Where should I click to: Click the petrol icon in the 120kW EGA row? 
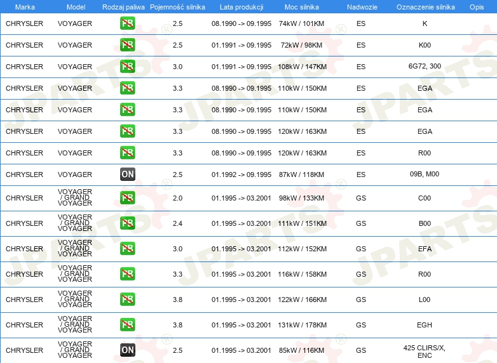[x=127, y=131]
